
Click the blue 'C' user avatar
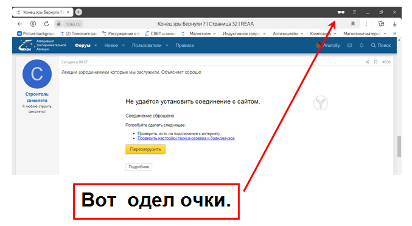coord(37,74)
